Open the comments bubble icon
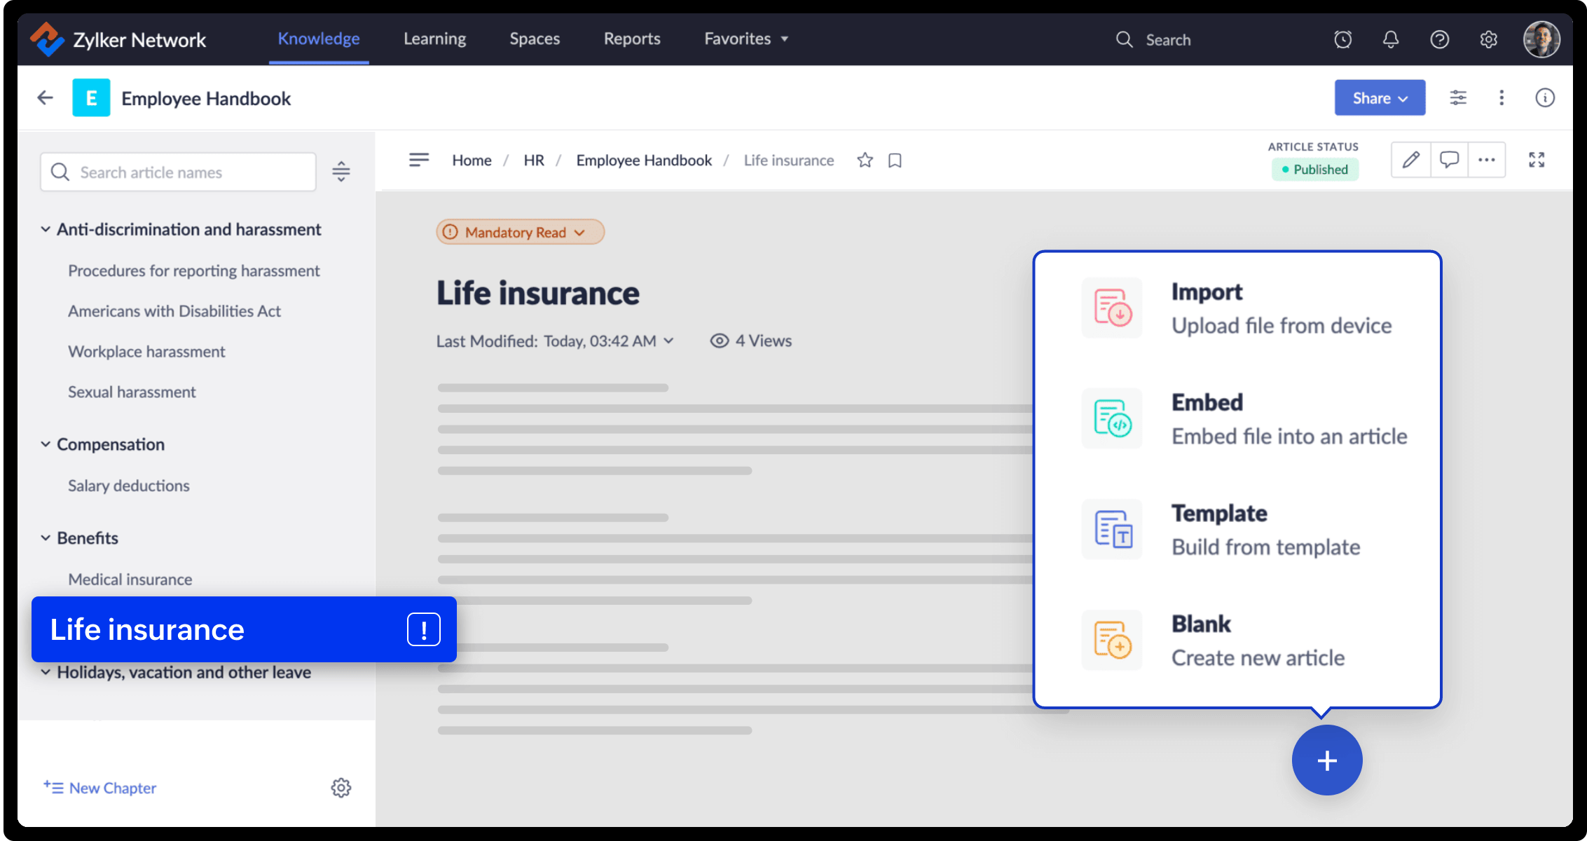1587x841 pixels. point(1449,160)
